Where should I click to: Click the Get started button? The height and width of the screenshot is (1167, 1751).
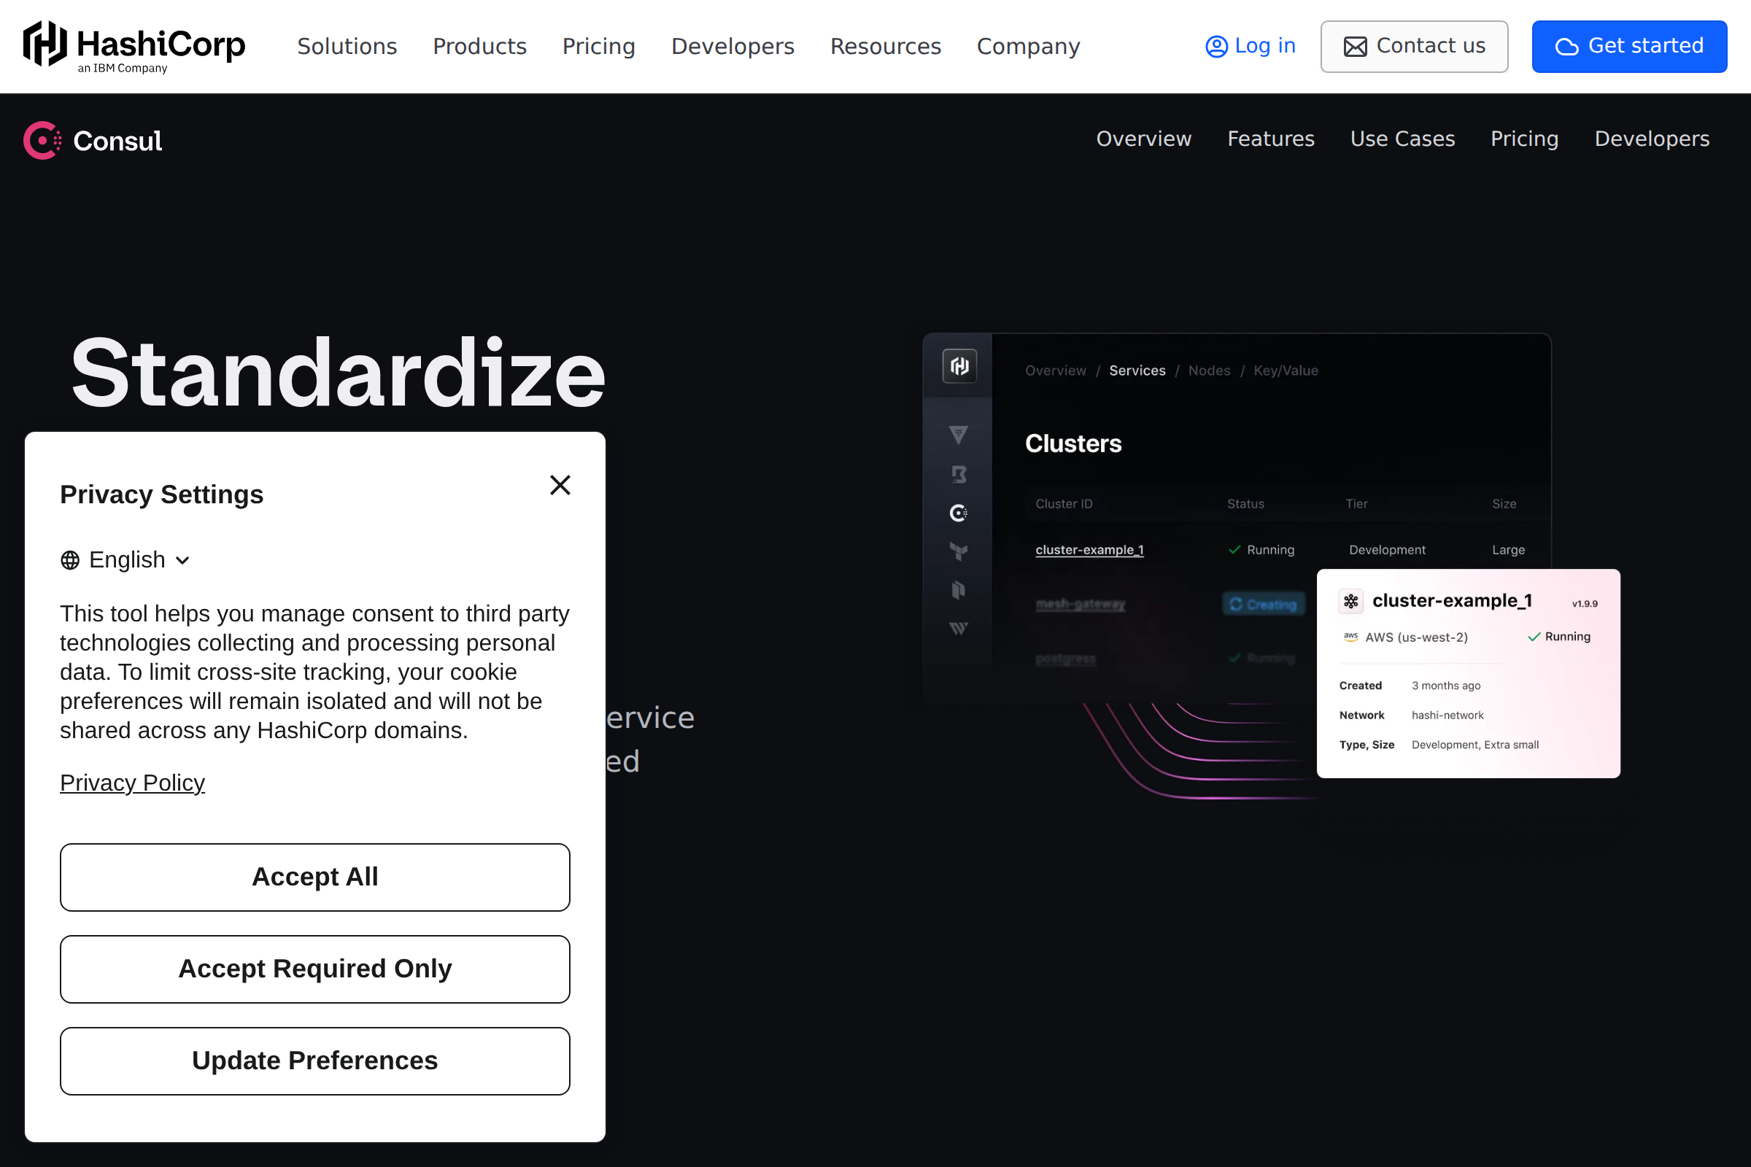tap(1629, 46)
